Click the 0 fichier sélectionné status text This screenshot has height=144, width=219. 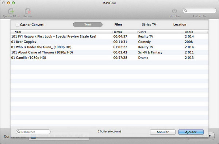click(109, 132)
